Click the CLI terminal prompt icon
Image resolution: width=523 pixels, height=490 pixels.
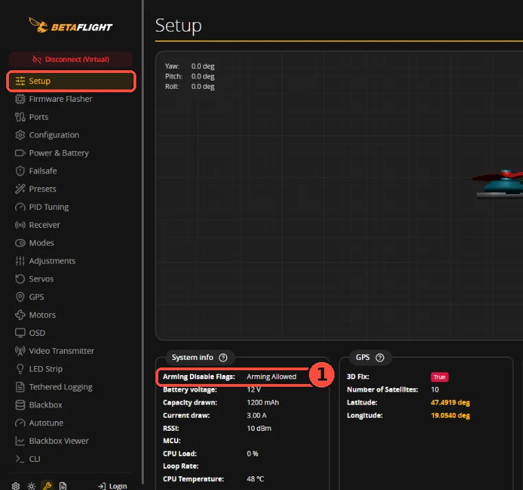tap(20, 459)
